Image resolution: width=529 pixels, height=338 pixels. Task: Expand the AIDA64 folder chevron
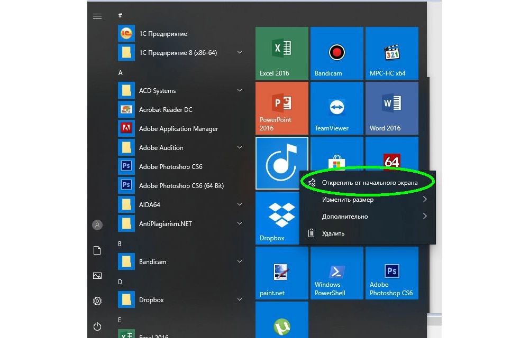coord(240,204)
